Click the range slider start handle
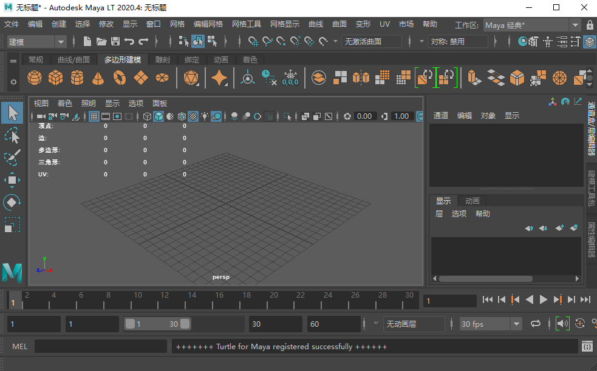This screenshot has height=371, width=597. coord(130,324)
